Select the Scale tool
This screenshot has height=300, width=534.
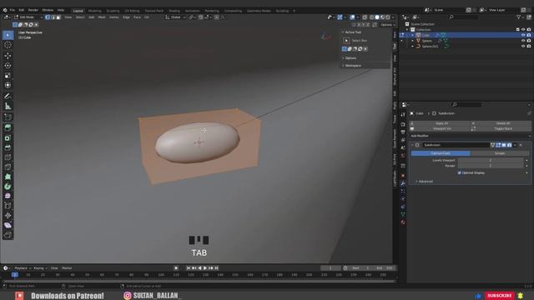click(x=8, y=75)
